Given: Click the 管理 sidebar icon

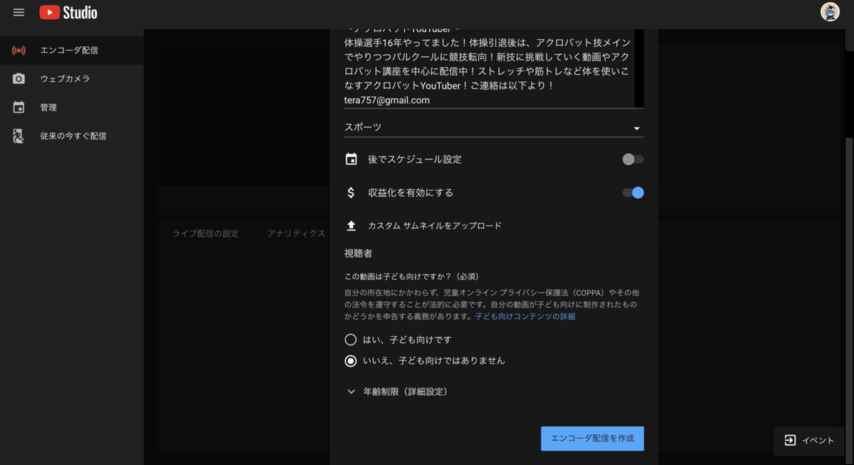Looking at the screenshot, I should pyautogui.click(x=50, y=107).
